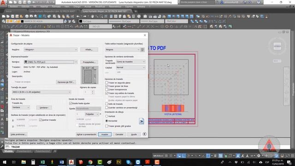Click the text style icon beside ISO-25

pyautogui.click(x=114, y=27)
